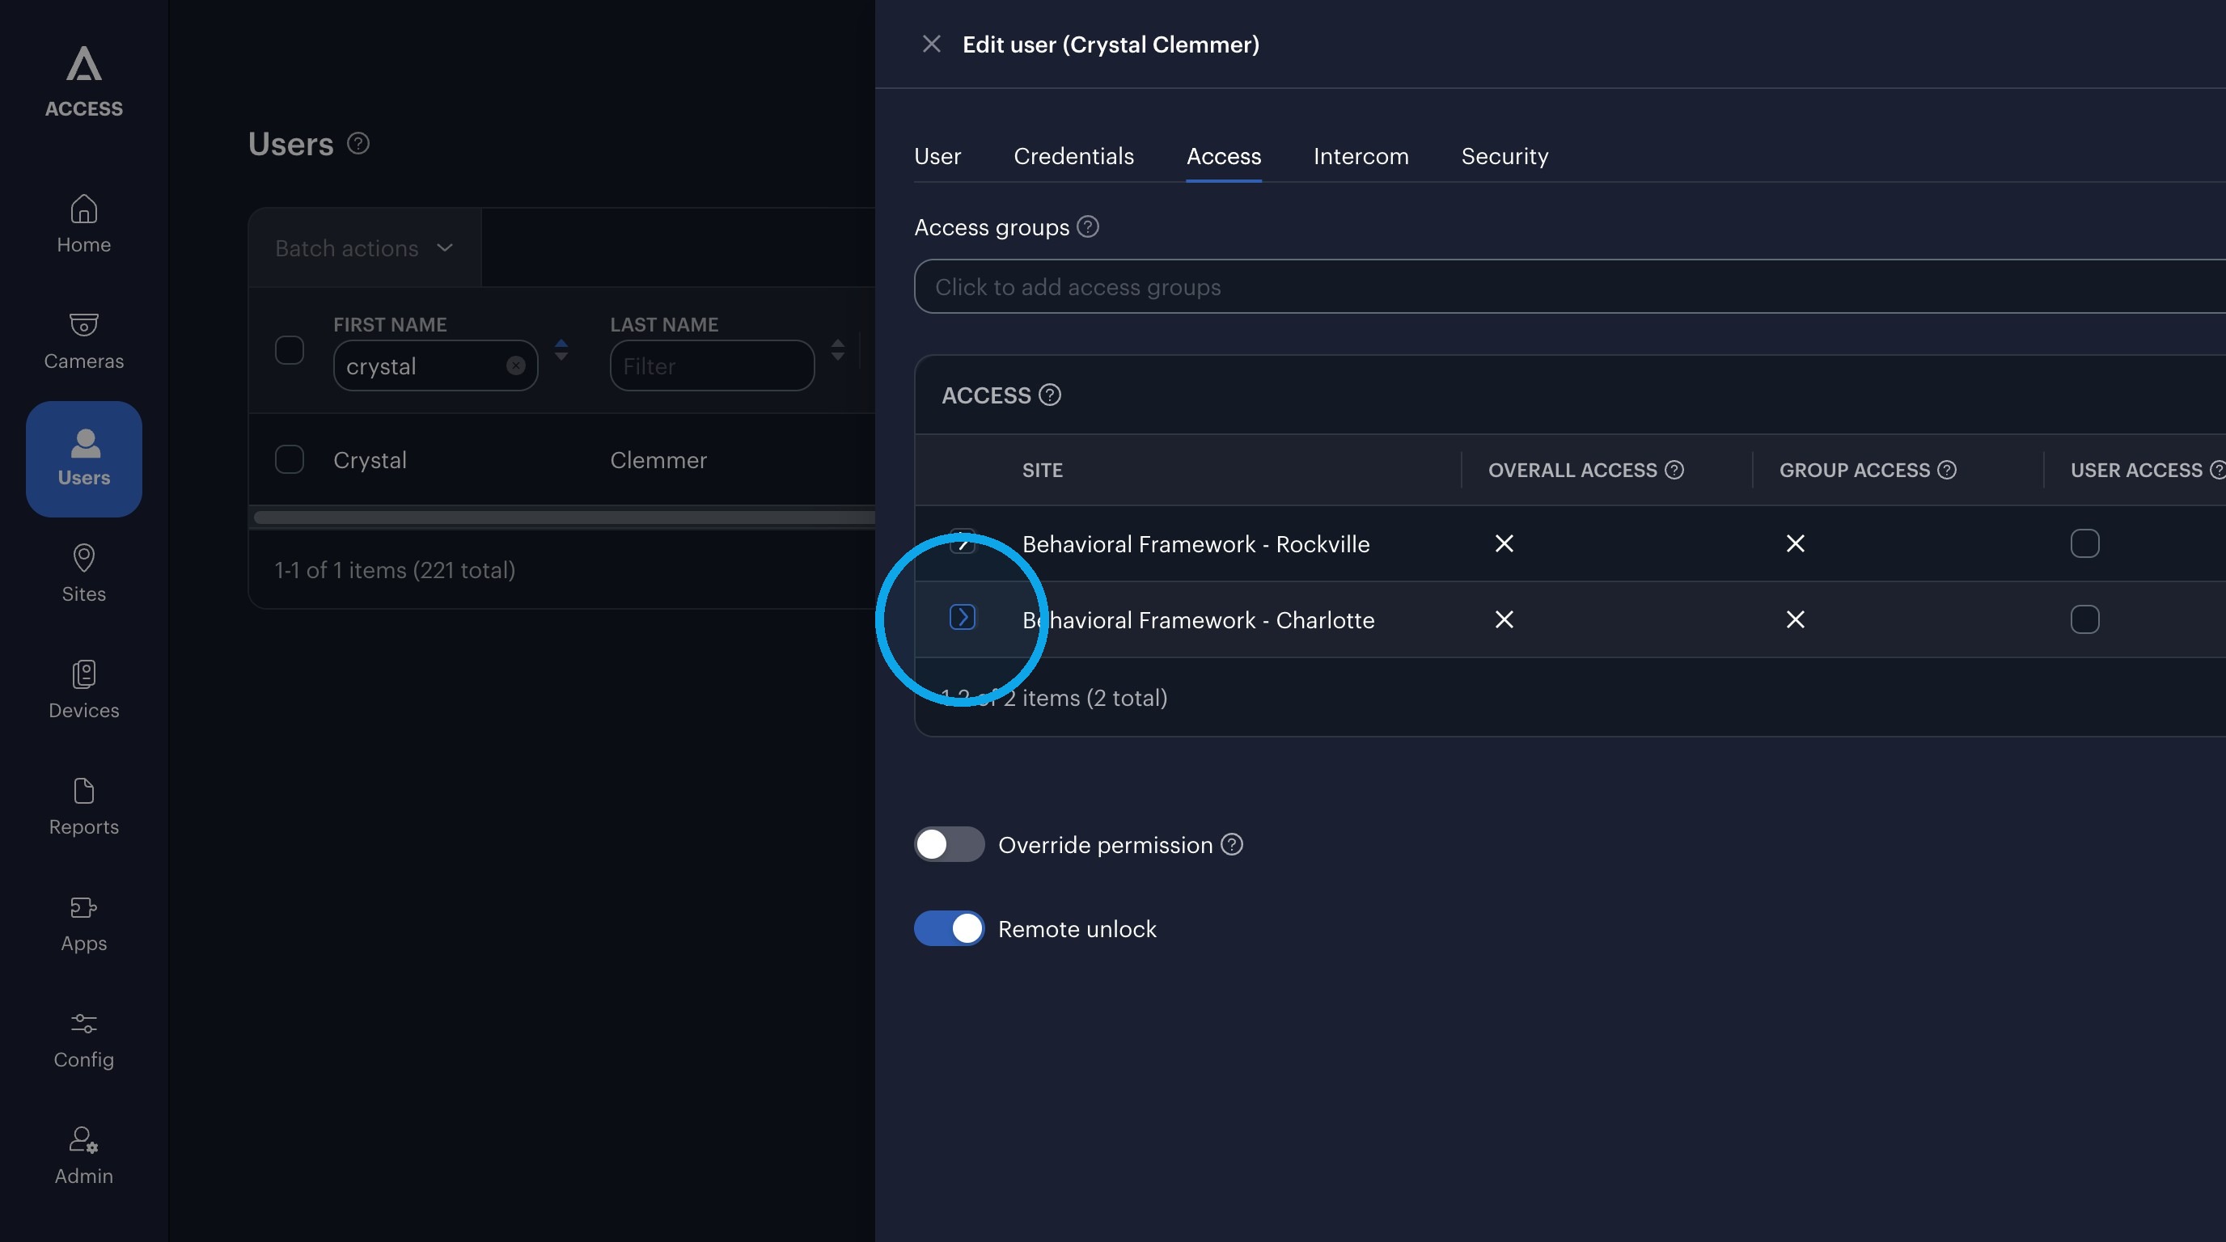Open the Home section icon

[x=84, y=208]
